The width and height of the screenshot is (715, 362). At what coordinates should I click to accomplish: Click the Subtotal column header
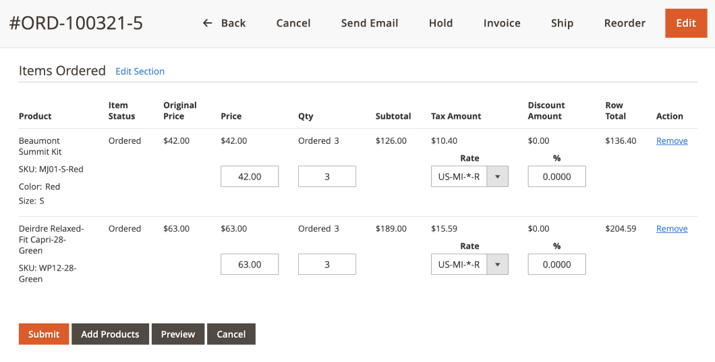pyautogui.click(x=393, y=116)
